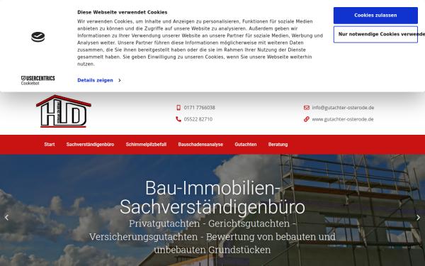Choose Nur notwendige Cookies verwenden
The width and height of the screenshot is (425, 266).
pos(375,35)
